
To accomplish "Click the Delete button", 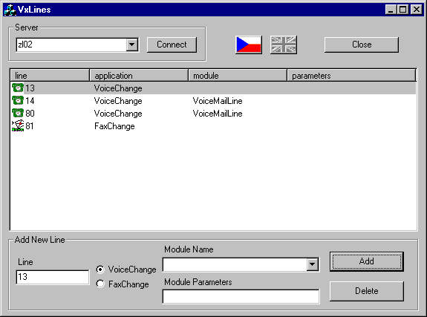I will pyautogui.click(x=367, y=291).
